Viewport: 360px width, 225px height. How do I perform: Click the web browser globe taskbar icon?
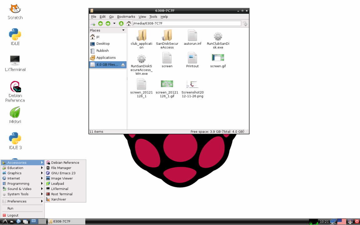[x=19, y=222]
